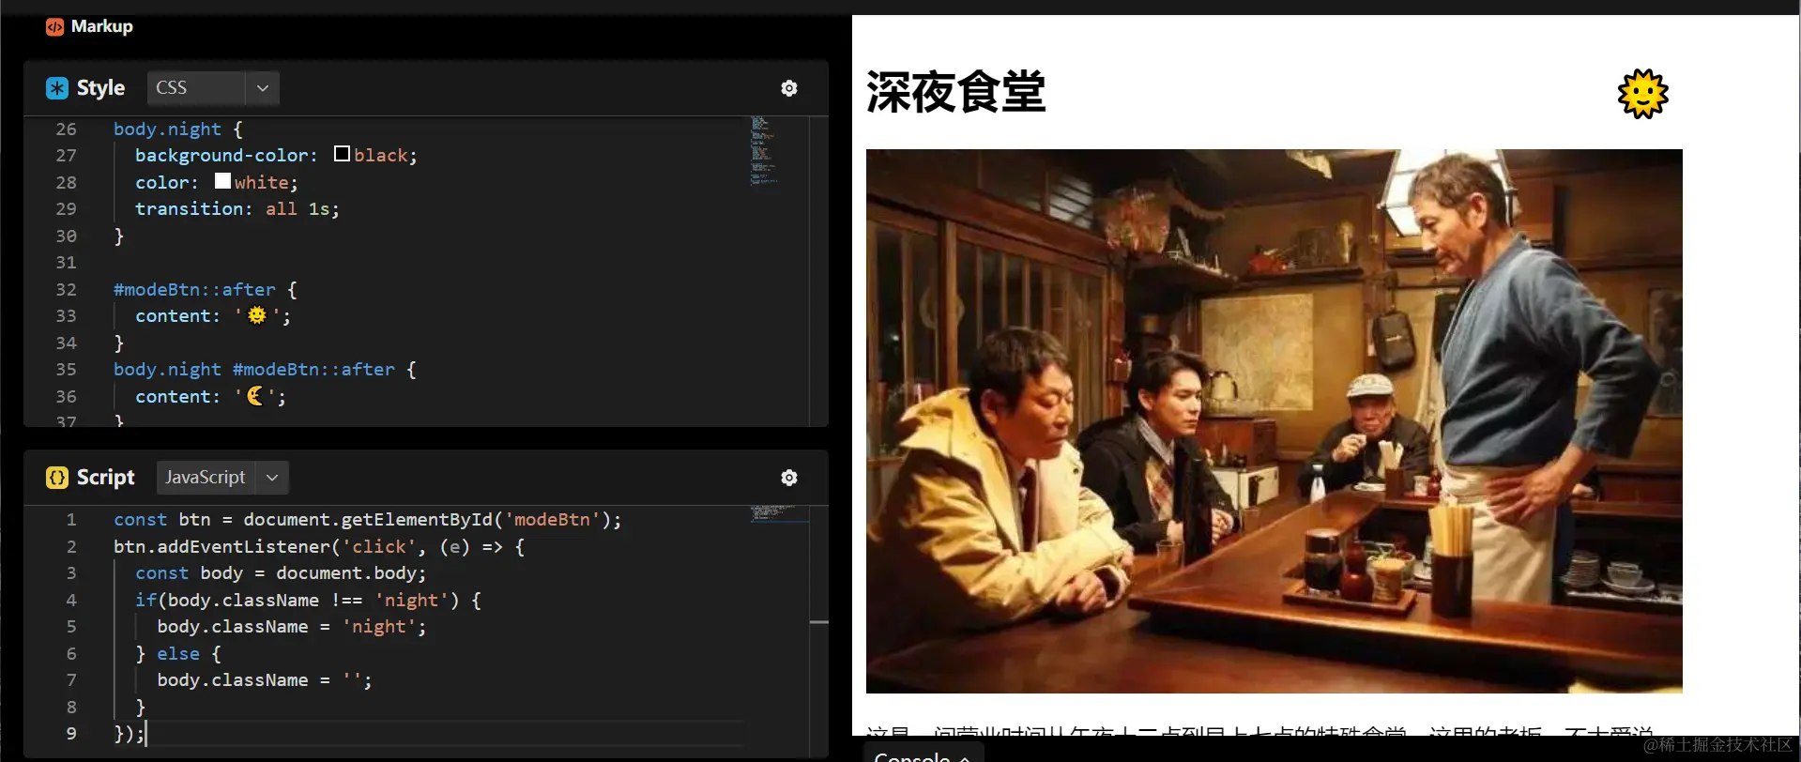This screenshot has width=1801, height=762.
Task: Click the 深夜食堂 heading in preview
Action: coord(955,92)
